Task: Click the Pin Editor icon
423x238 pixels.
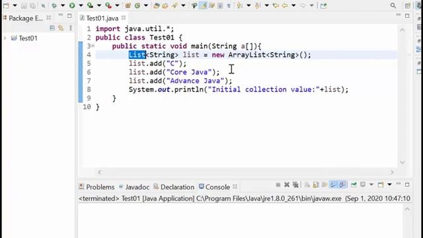Action: point(323,5)
